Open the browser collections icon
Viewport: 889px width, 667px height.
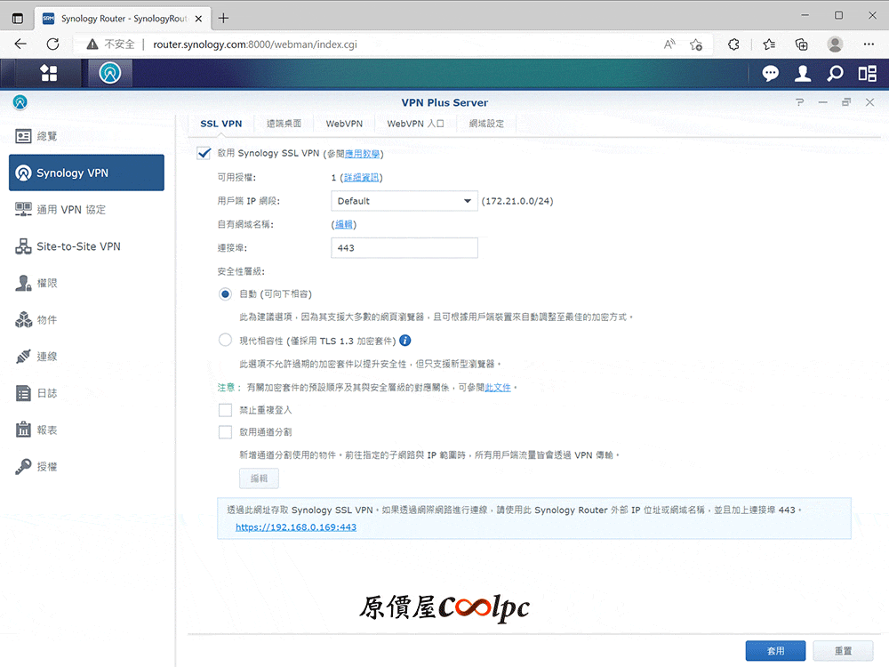click(801, 44)
